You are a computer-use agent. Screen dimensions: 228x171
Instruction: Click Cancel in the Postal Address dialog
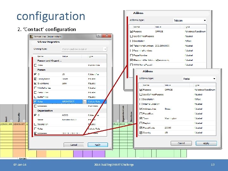tap(181, 143)
